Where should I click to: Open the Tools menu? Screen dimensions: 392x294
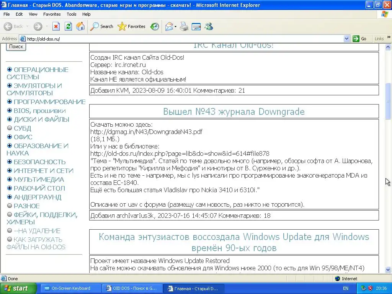[72, 14]
